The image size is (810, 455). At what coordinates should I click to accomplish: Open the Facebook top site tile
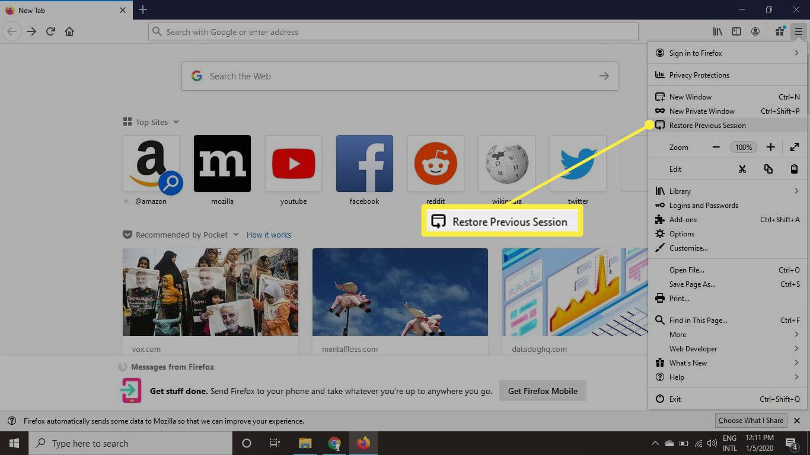point(365,164)
